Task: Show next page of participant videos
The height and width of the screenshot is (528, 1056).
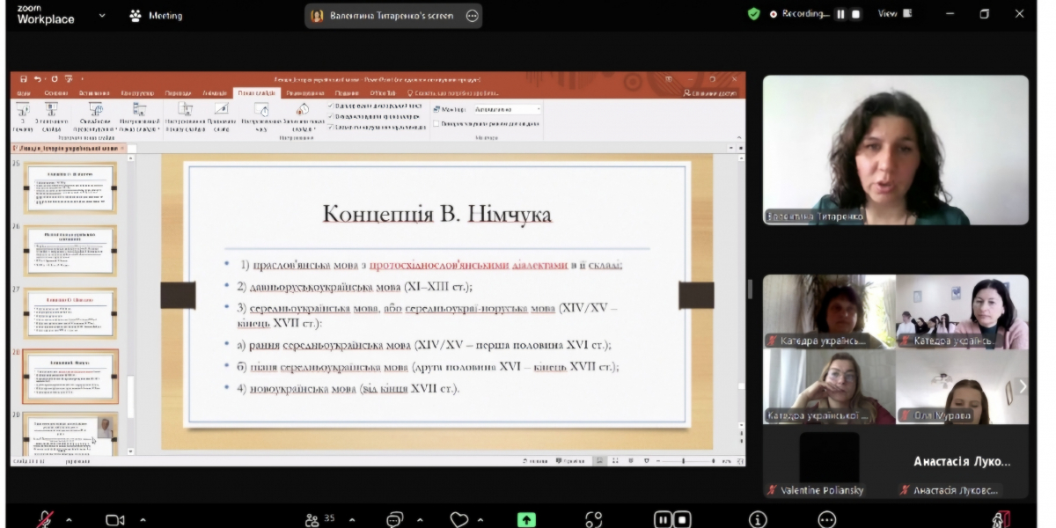Action: (1022, 386)
